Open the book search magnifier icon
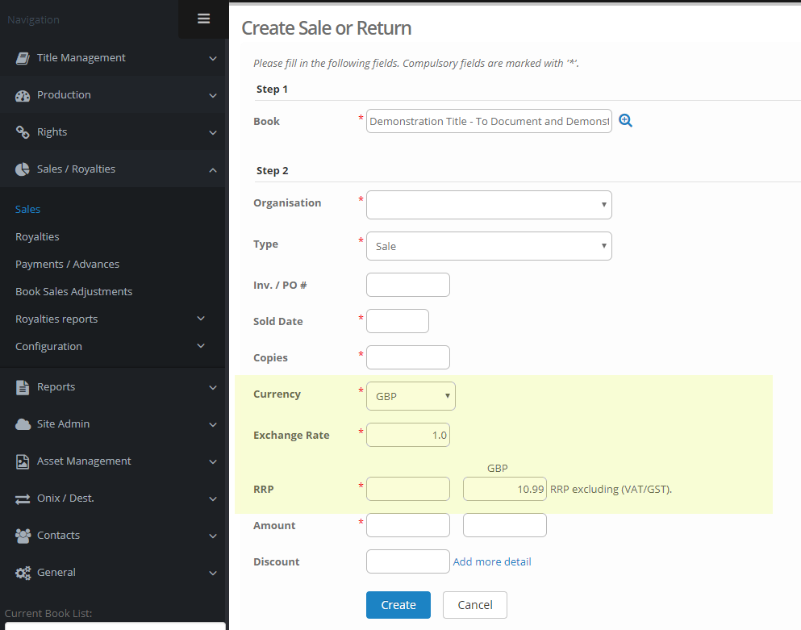Screen dimensions: 801x630 click(x=625, y=120)
